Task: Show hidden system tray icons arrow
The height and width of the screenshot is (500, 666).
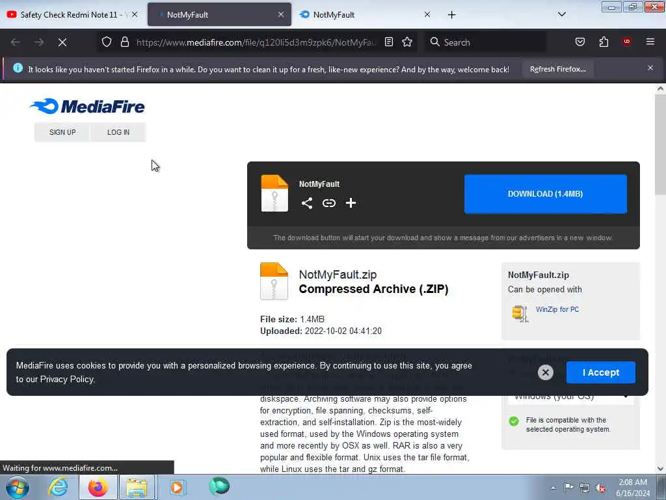Action: pos(553,488)
